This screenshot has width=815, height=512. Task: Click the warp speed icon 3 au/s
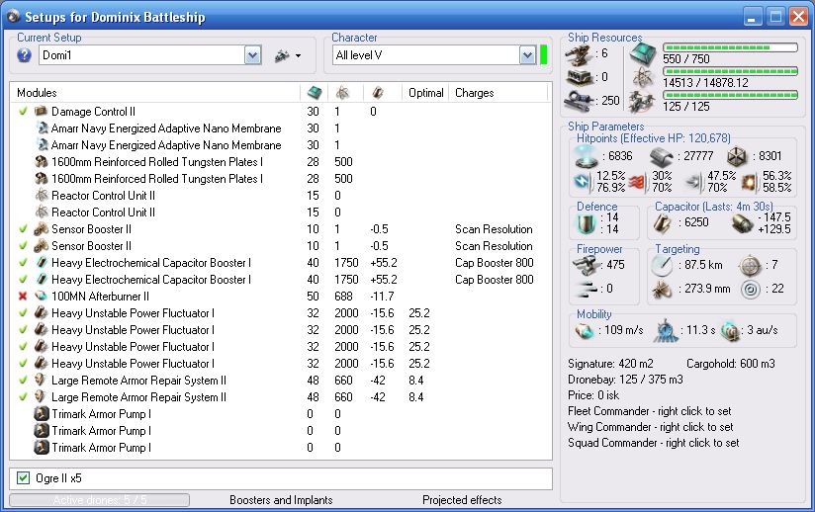[x=731, y=331]
